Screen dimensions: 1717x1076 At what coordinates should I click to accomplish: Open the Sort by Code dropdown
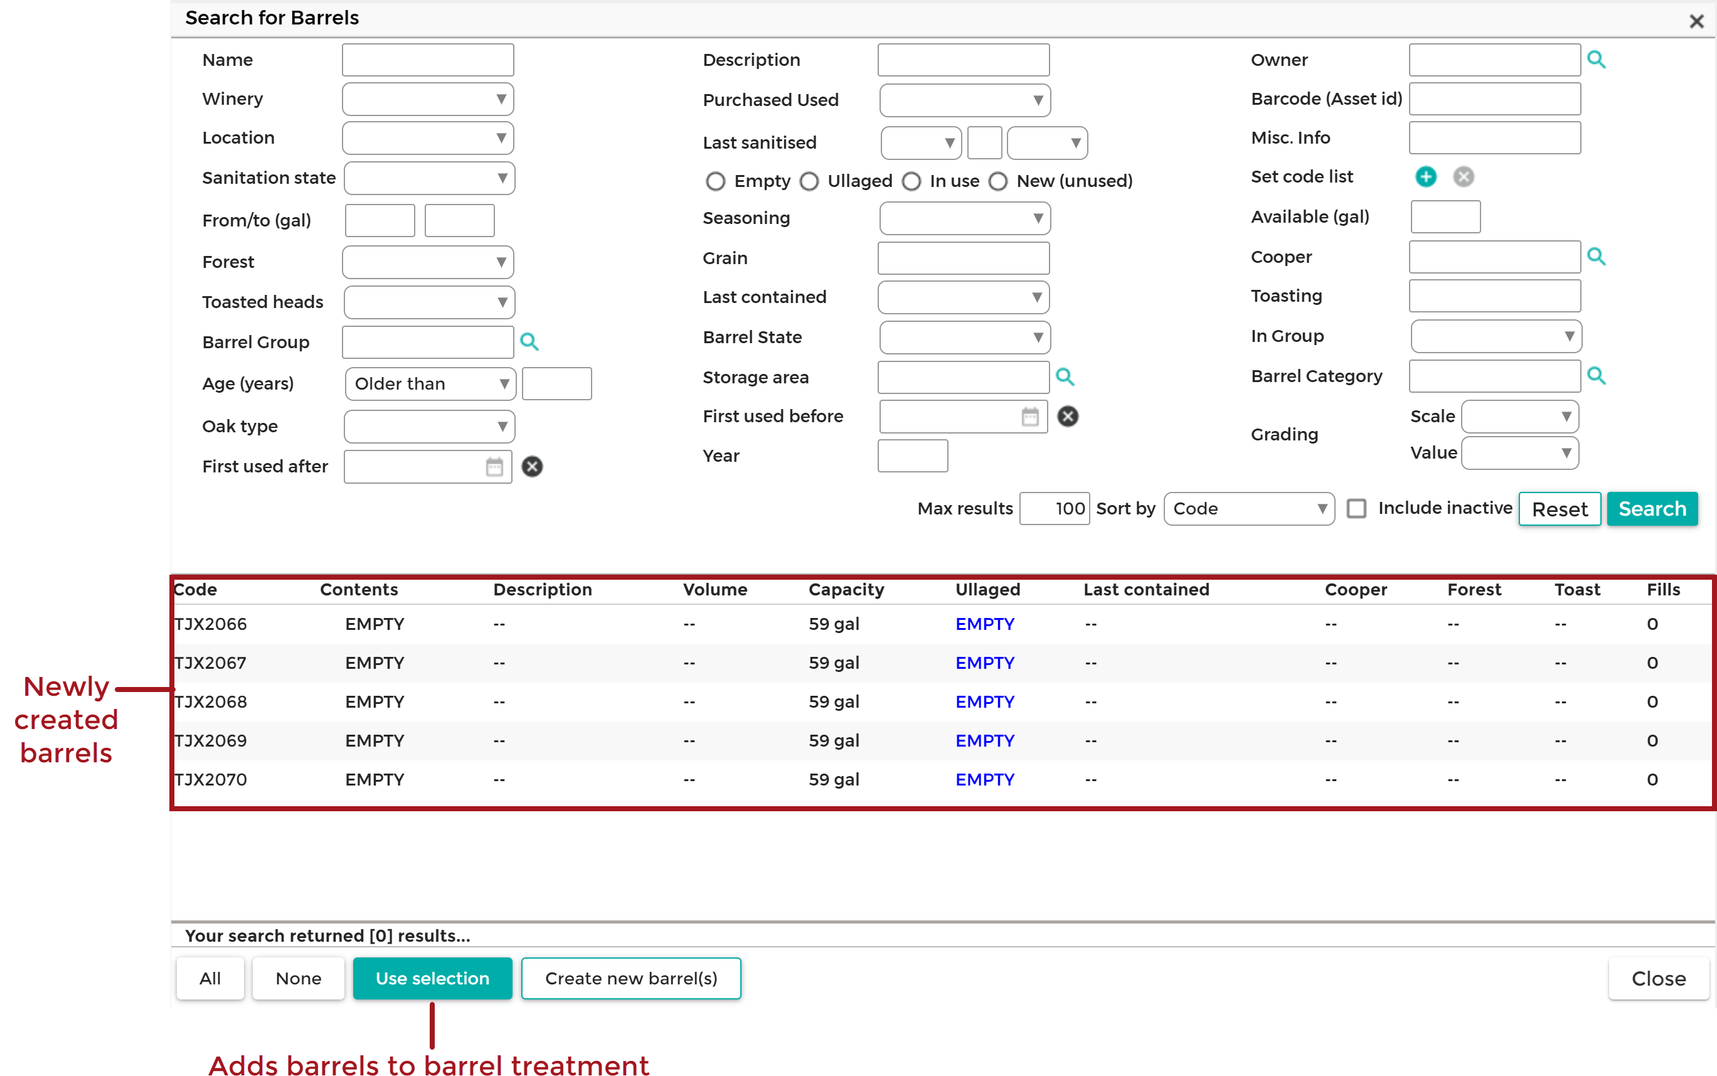click(x=1249, y=509)
